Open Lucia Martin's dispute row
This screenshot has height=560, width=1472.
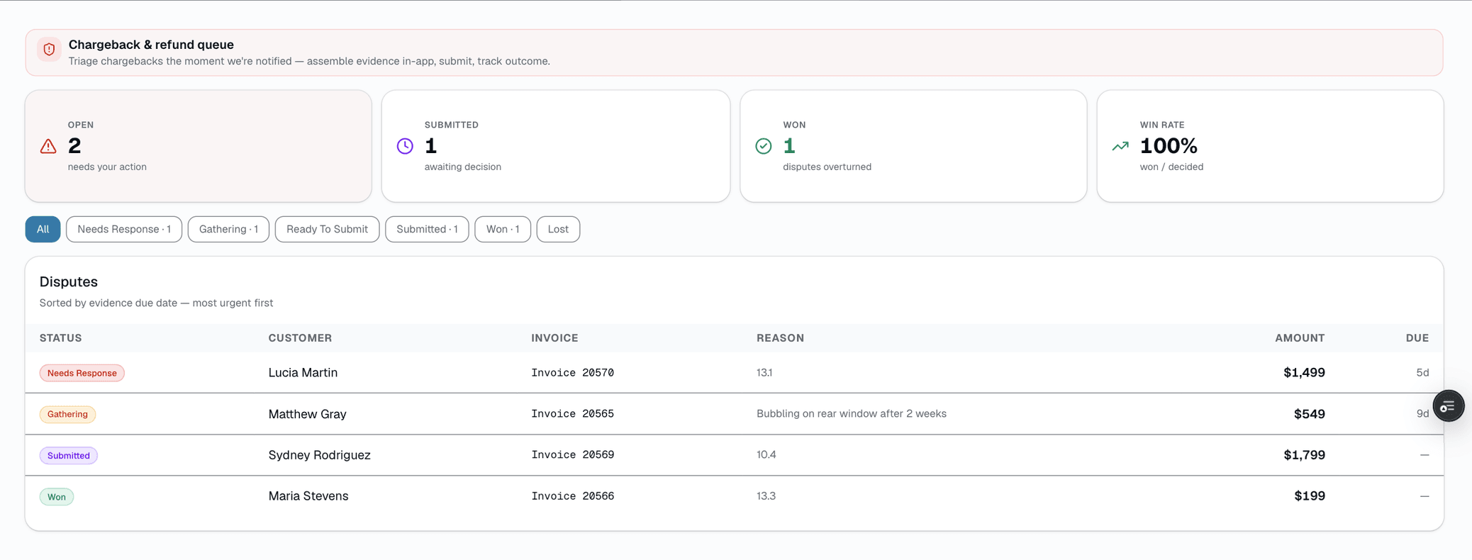735,373
